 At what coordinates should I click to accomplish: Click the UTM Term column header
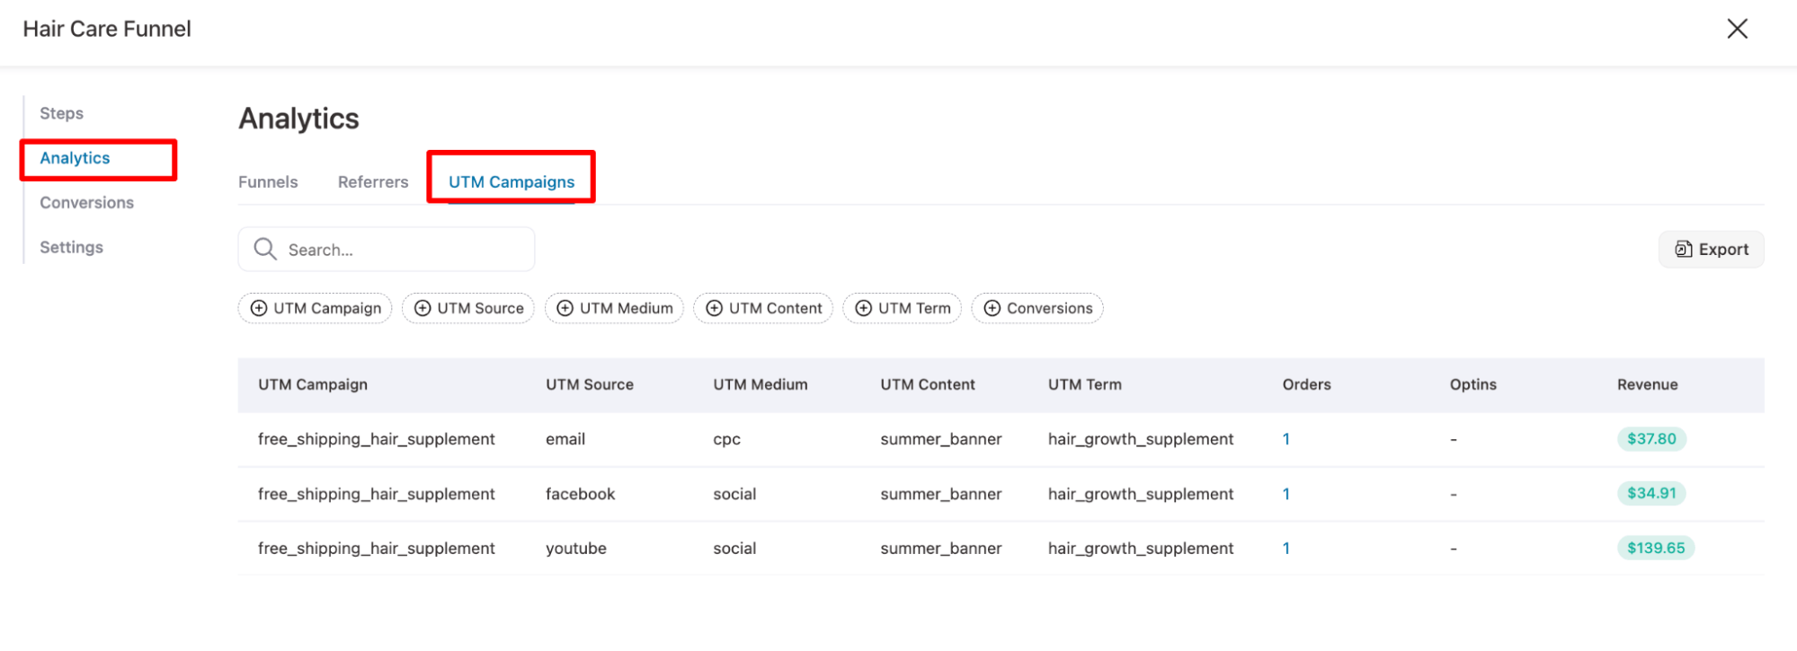(1085, 384)
